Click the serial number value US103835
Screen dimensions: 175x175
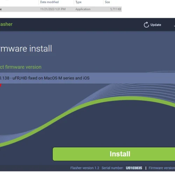pos(134,168)
